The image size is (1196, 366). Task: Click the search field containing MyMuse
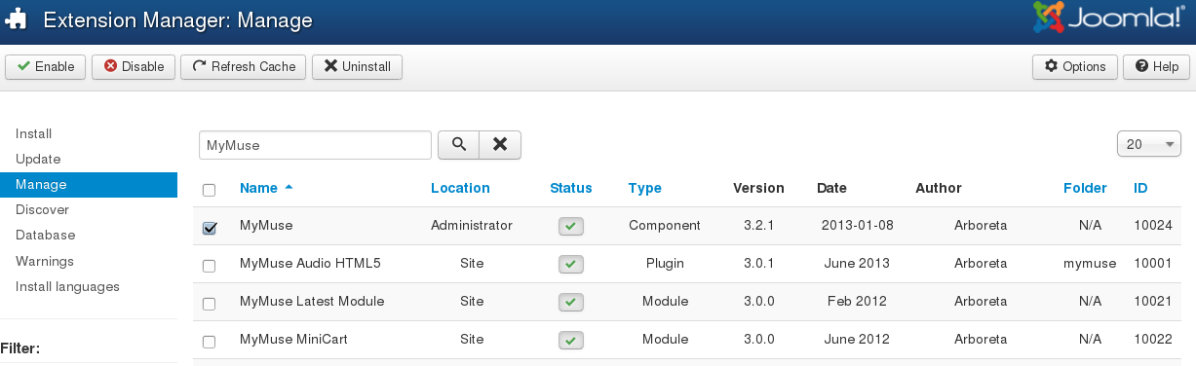coord(315,145)
